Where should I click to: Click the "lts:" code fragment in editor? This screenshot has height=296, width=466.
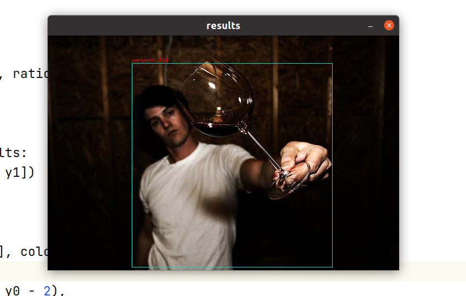23,152
